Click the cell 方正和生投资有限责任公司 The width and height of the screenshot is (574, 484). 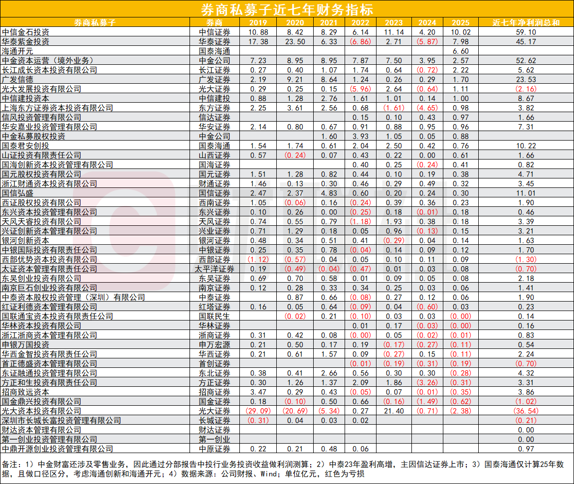tap(49, 383)
